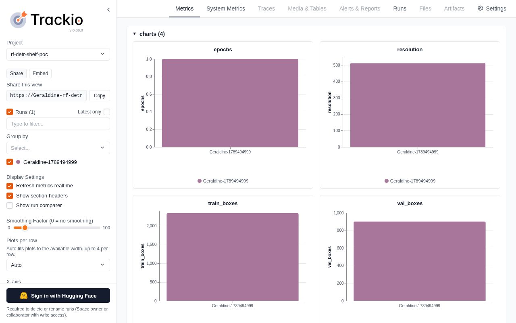Open the Files tab
This screenshot has height=323, width=516.
tap(425, 8)
